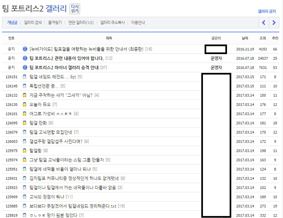Go to next page with right arrow
The width and height of the screenshot is (283, 218).
(x=274, y=23)
